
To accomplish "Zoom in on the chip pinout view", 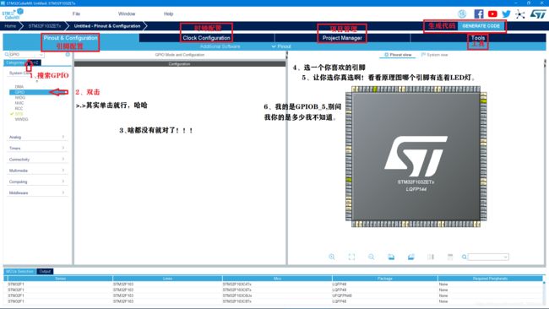I will click(x=332, y=257).
